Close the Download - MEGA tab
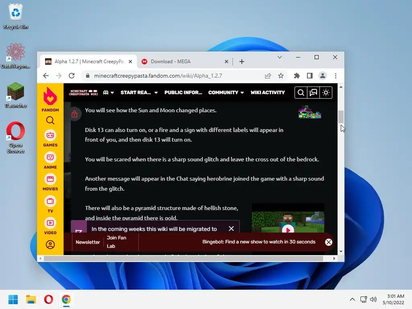The width and height of the screenshot is (412, 309). click(x=227, y=62)
